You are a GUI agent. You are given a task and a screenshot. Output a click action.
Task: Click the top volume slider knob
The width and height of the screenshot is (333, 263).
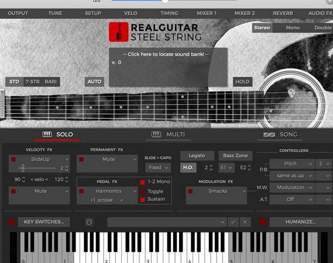click(165, 1)
